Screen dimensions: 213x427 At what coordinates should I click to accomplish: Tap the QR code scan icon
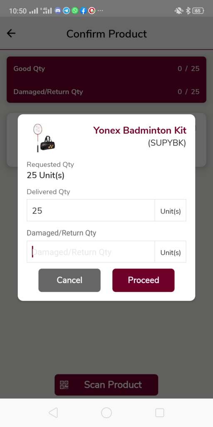click(x=64, y=385)
